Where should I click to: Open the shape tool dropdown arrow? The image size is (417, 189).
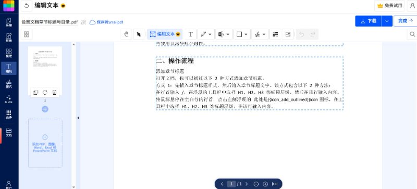coord(246,34)
